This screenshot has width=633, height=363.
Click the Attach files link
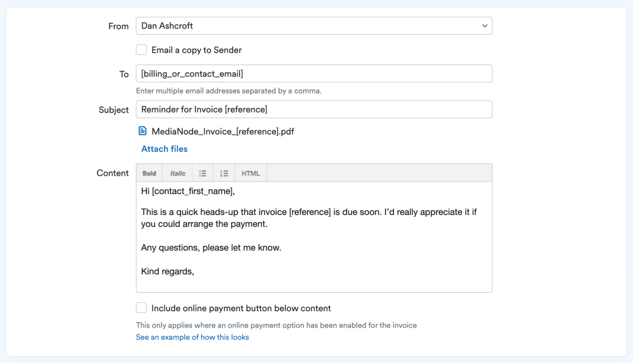tap(165, 149)
